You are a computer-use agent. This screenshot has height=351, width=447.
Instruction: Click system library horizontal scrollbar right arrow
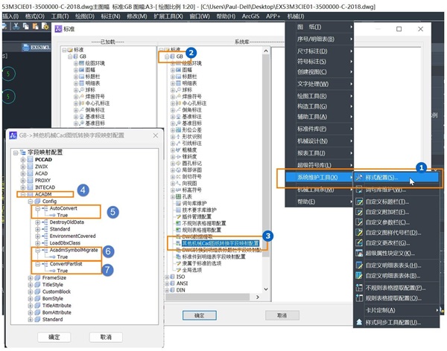[258, 297]
